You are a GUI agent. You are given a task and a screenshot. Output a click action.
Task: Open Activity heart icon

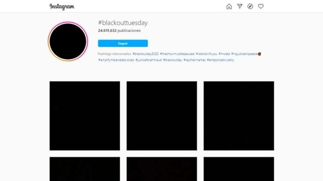tap(261, 6)
